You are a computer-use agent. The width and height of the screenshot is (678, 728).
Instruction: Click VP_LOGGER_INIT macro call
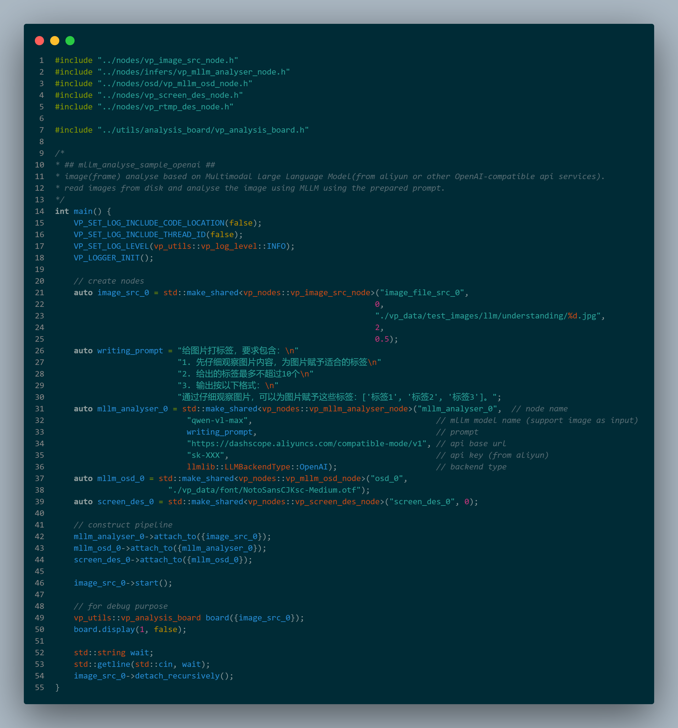coord(113,258)
